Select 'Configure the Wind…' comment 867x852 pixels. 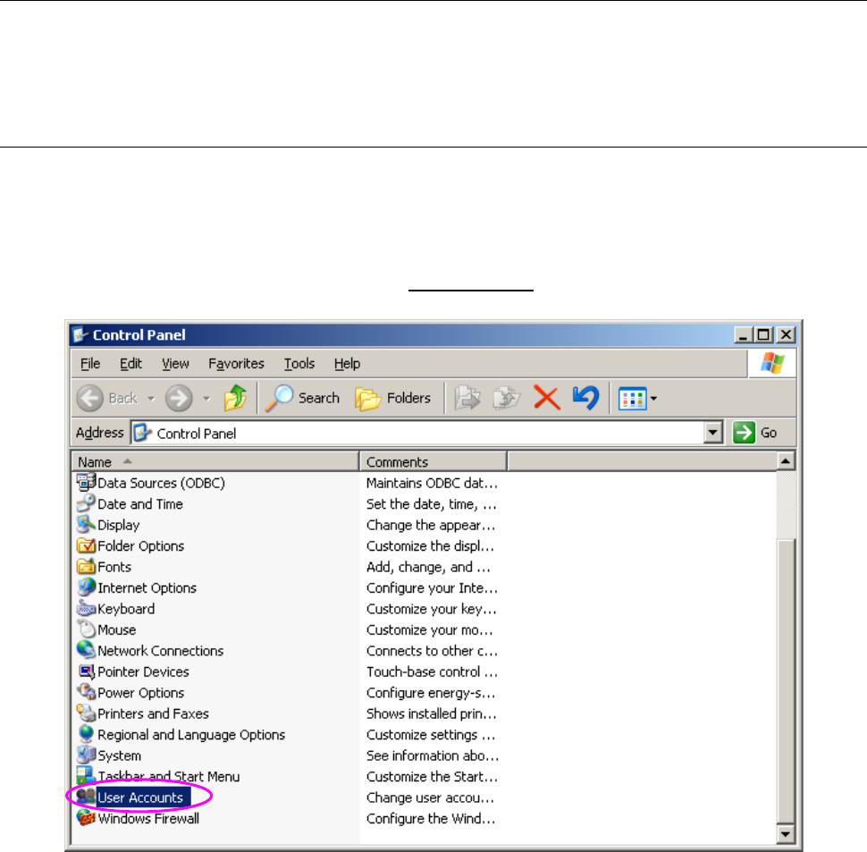tap(431, 819)
